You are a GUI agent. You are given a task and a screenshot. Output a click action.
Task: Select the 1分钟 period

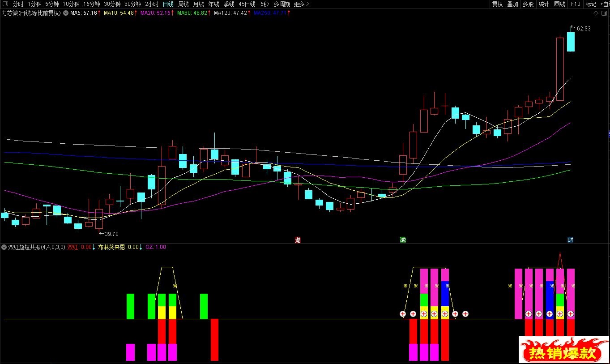click(x=34, y=4)
